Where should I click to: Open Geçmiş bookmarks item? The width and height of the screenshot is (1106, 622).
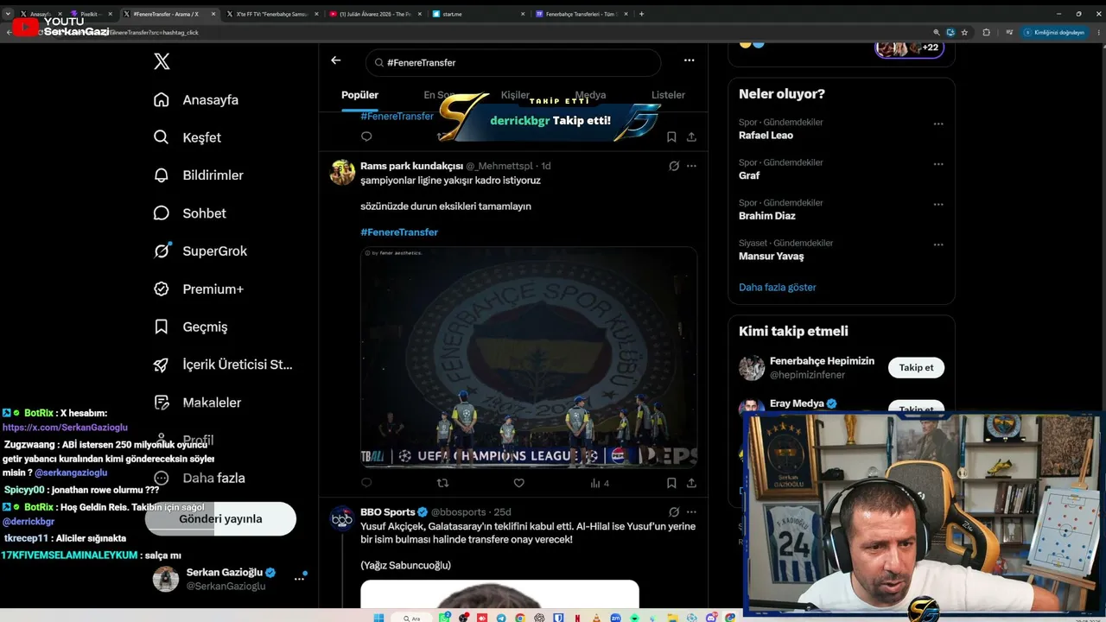coord(190,327)
